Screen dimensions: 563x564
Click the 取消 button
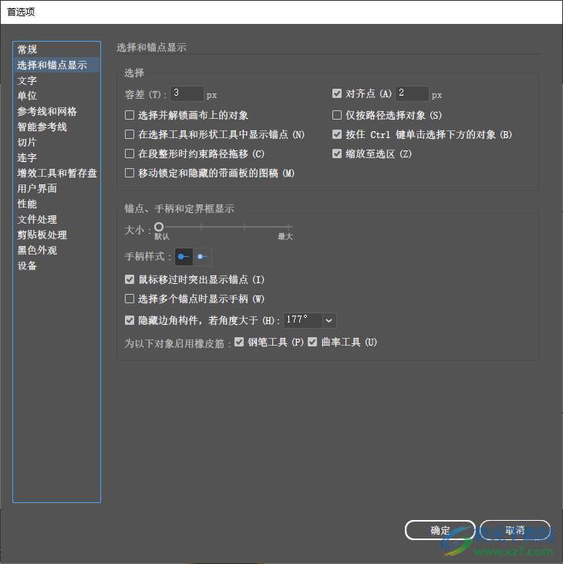pos(515,530)
